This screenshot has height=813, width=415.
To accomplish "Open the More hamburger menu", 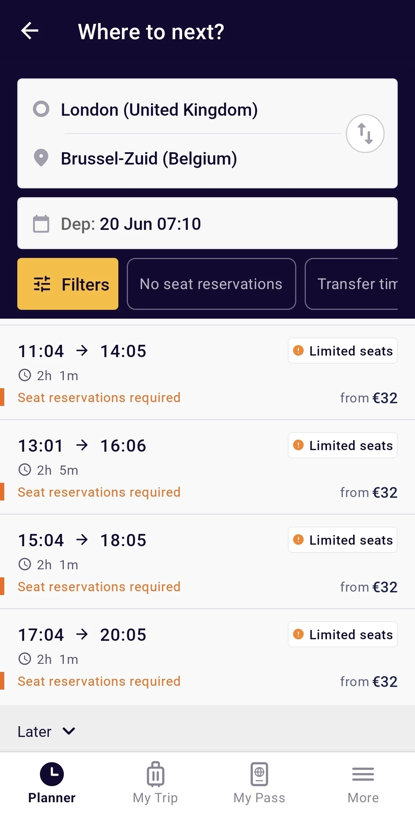I will pos(363,774).
